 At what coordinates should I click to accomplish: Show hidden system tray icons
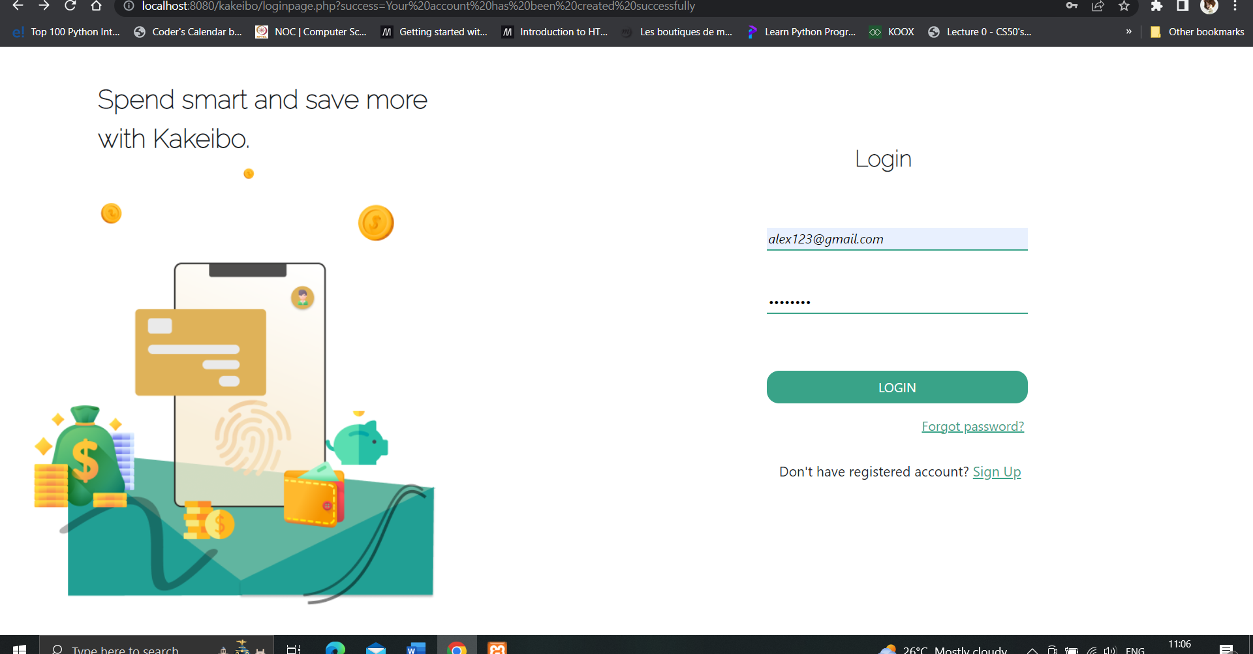click(1032, 649)
